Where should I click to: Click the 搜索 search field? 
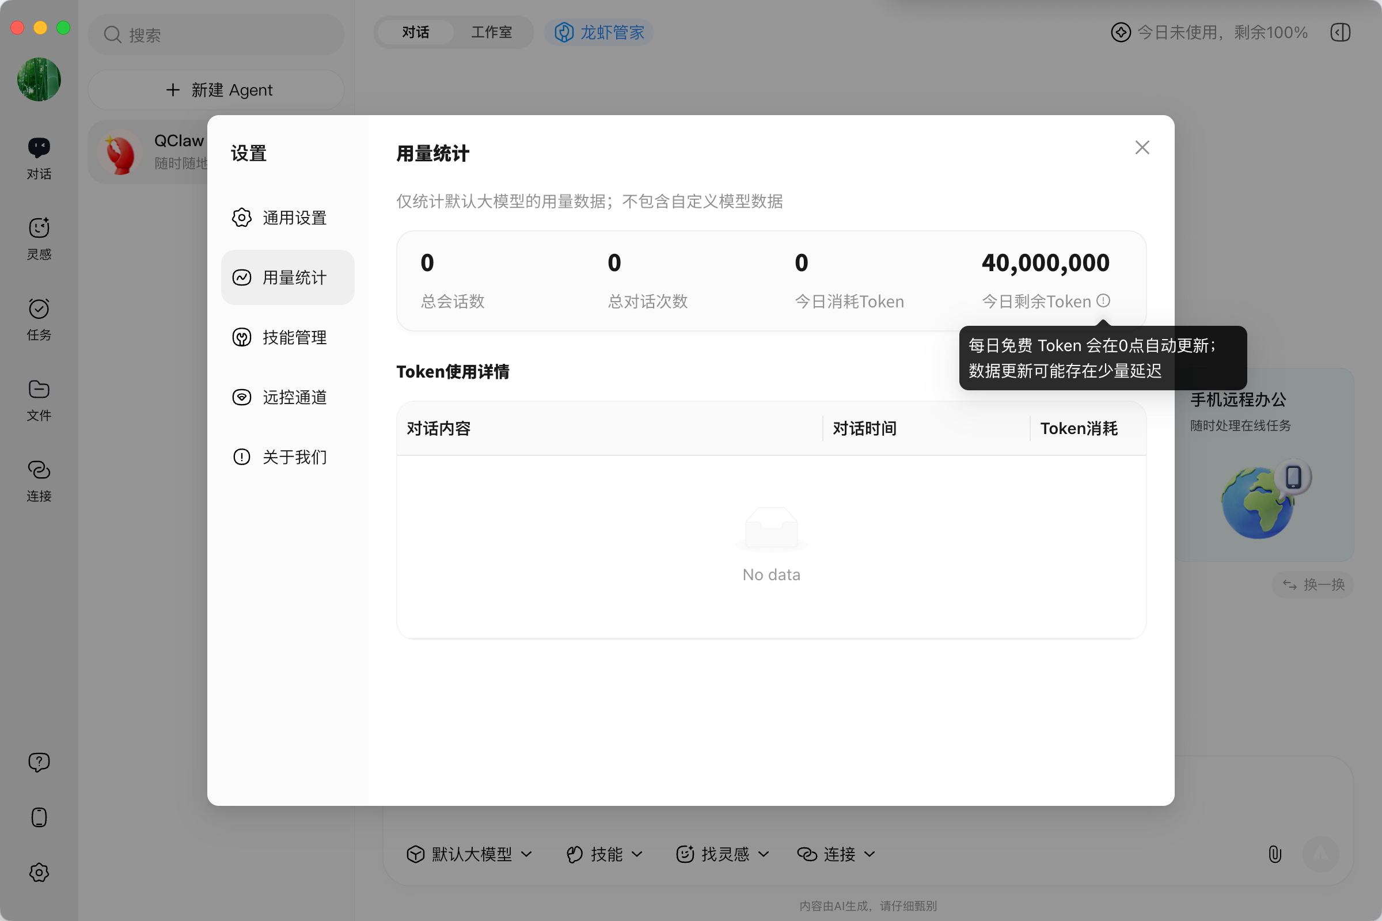pyautogui.click(x=217, y=35)
